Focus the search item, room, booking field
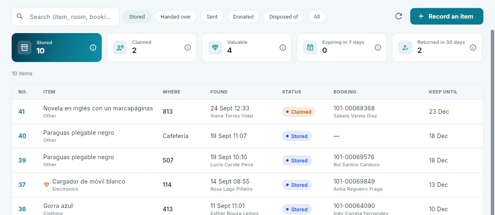This screenshot has width=495, height=215. click(65, 17)
